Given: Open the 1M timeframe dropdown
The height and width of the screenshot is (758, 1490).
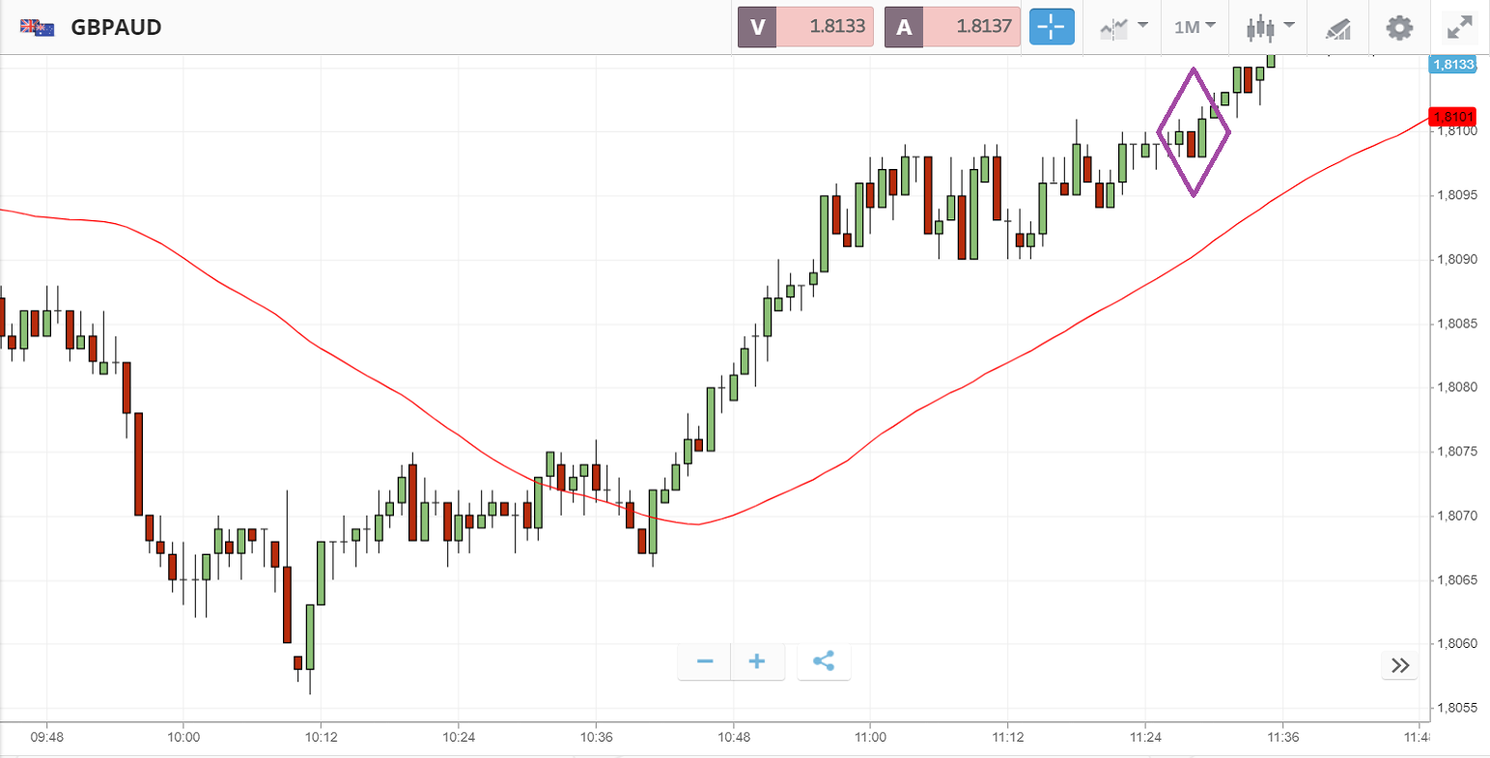Looking at the screenshot, I should [x=1195, y=27].
